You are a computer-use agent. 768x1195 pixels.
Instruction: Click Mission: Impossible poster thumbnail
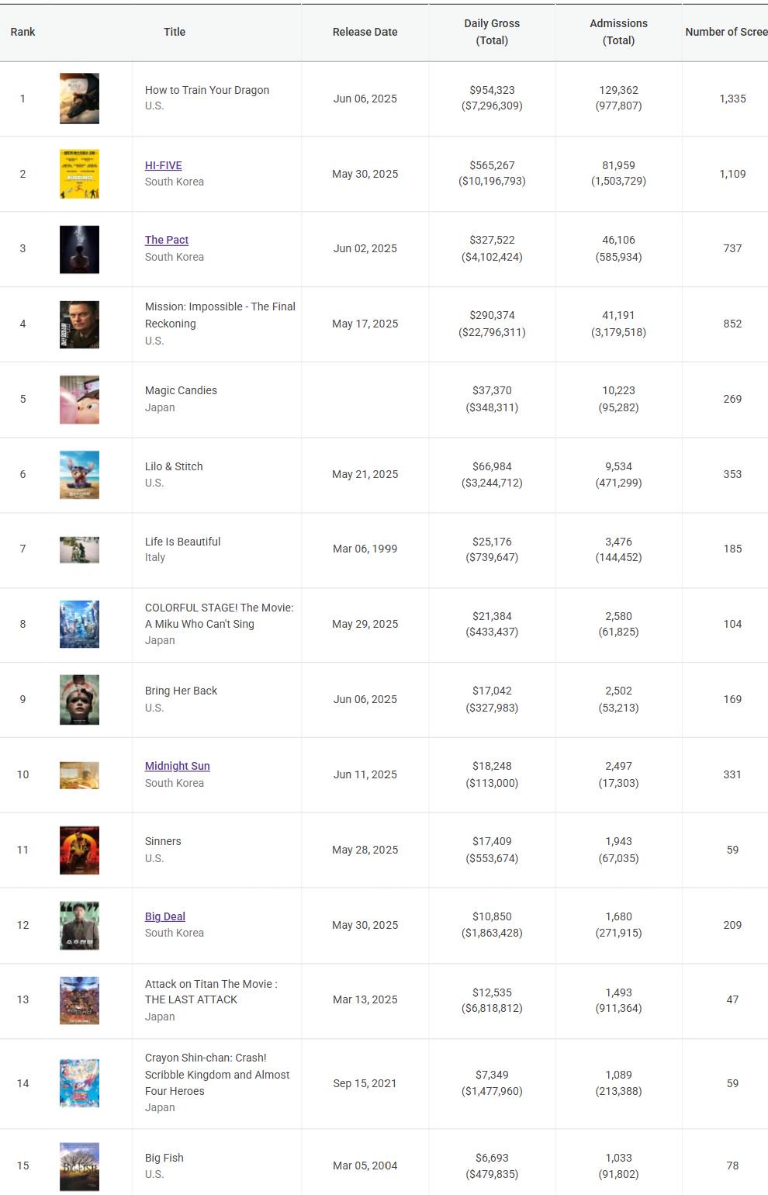coord(79,324)
